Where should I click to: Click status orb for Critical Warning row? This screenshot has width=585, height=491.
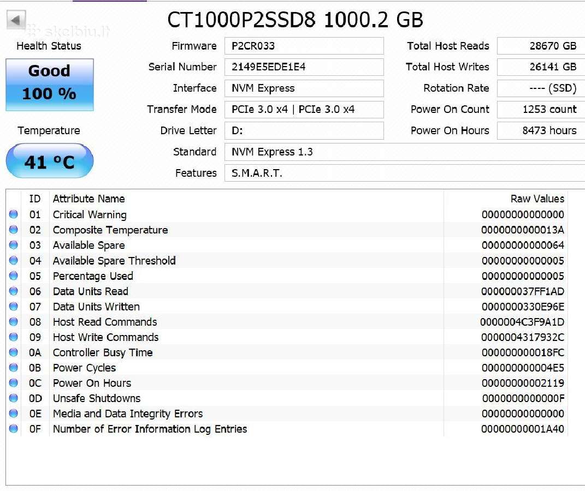14,214
